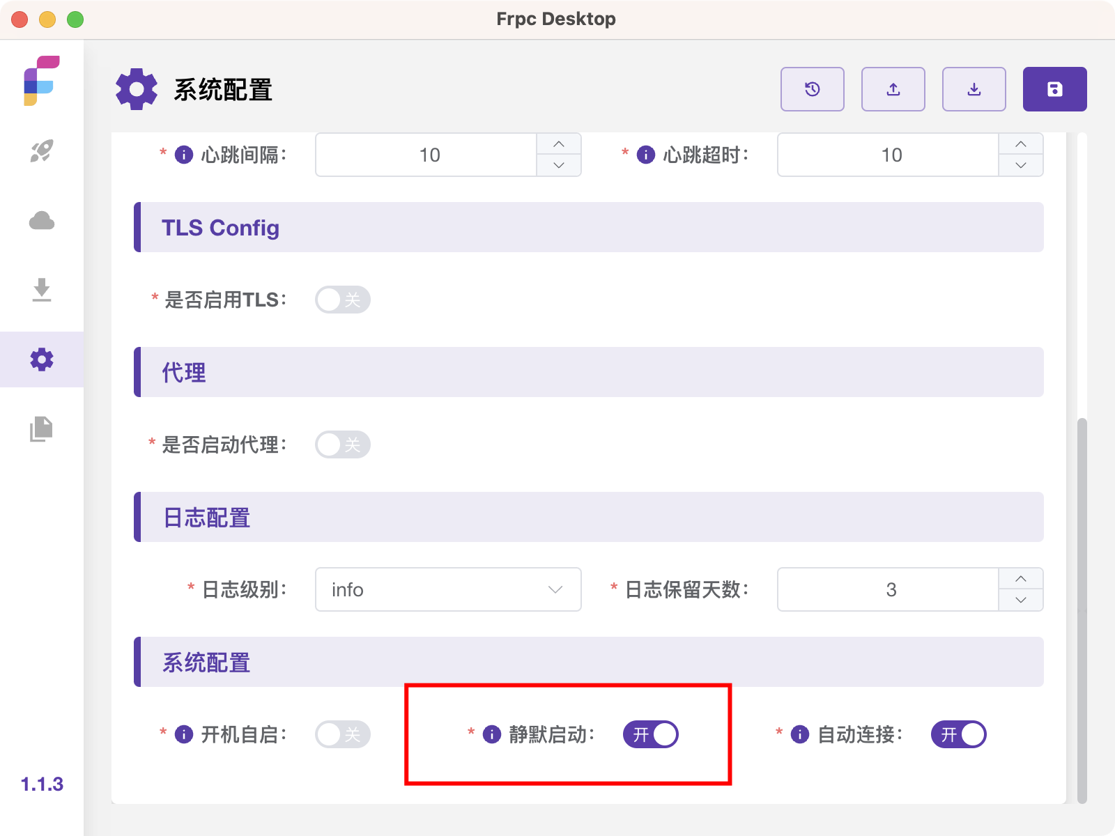Click the 开机自启 label text
This screenshot has width=1115, height=836.
pos(243,734)
